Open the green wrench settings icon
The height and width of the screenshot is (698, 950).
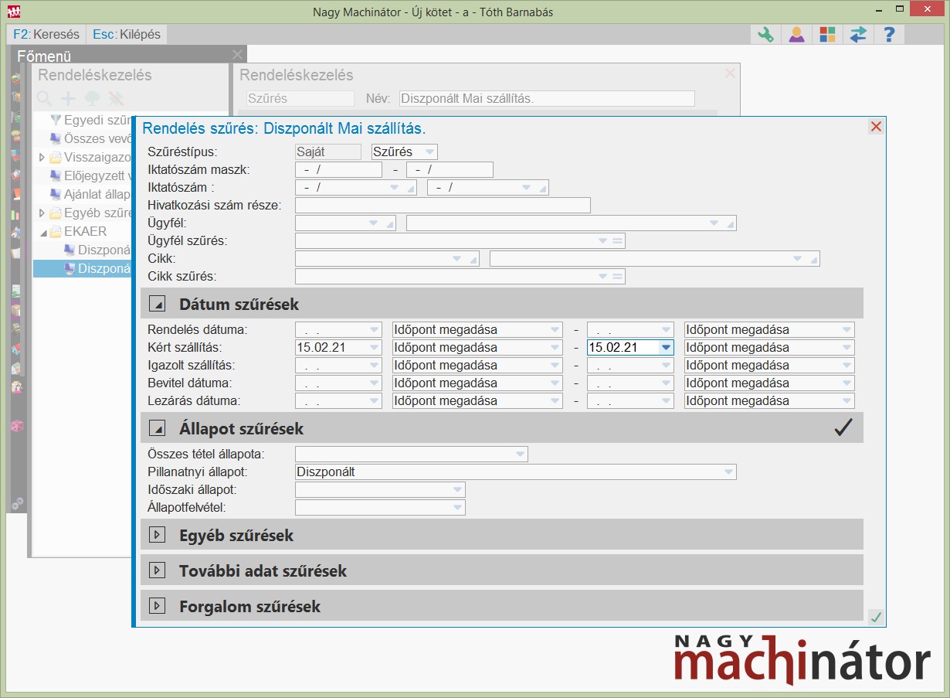point(765,35)
